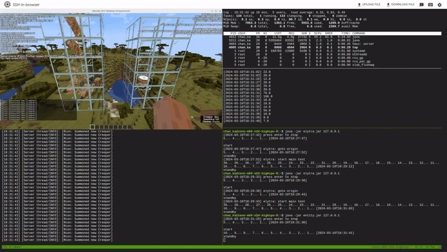This screenshot has width=447, height=252.
Task: Open the keyboard shortcuts icon in header
Action: [430, 4]
